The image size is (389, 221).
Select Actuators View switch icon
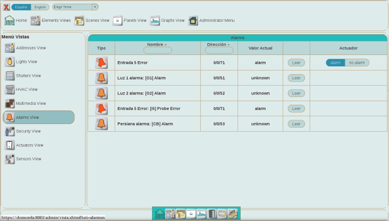tap(10, 145)
